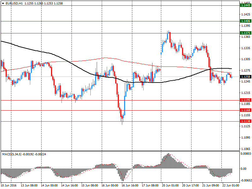Screen dimensions: 252x189
Task: Click the 16 Jun 16:00 time axis label
Action: click(x=130, y=185)
